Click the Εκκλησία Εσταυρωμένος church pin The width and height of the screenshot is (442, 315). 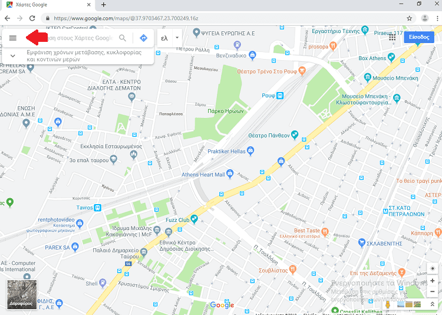tap(134, 155)
